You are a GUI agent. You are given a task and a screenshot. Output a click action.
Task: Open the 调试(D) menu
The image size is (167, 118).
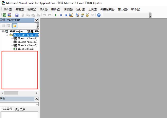[68, 9]
